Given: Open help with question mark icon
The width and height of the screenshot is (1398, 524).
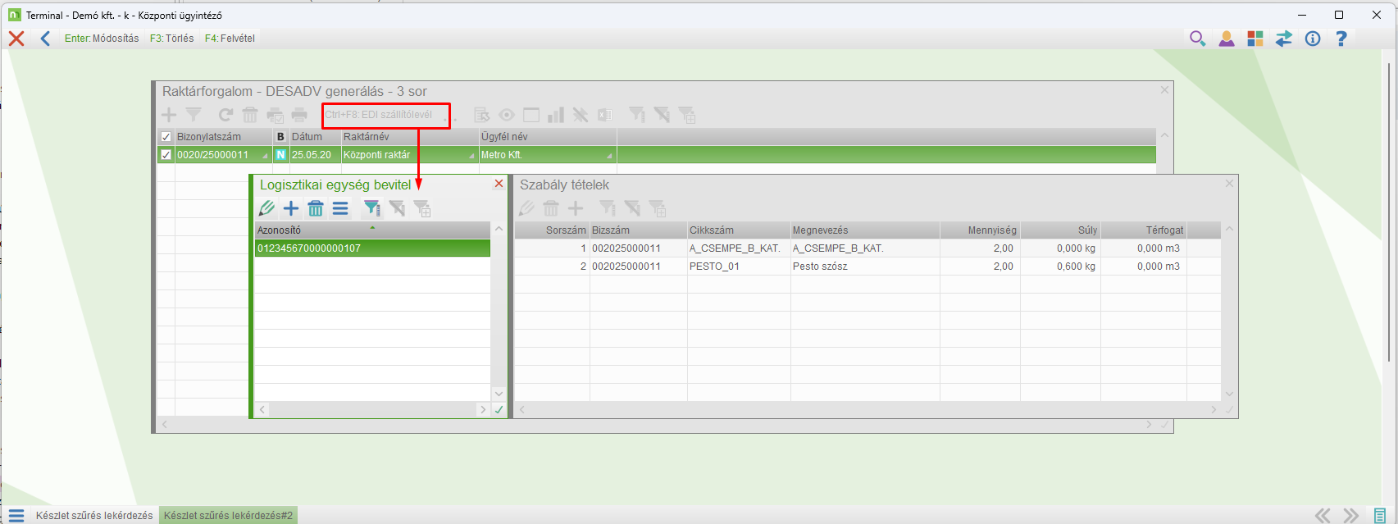Looking at the screenshot, I should (x=1341, y=39).
